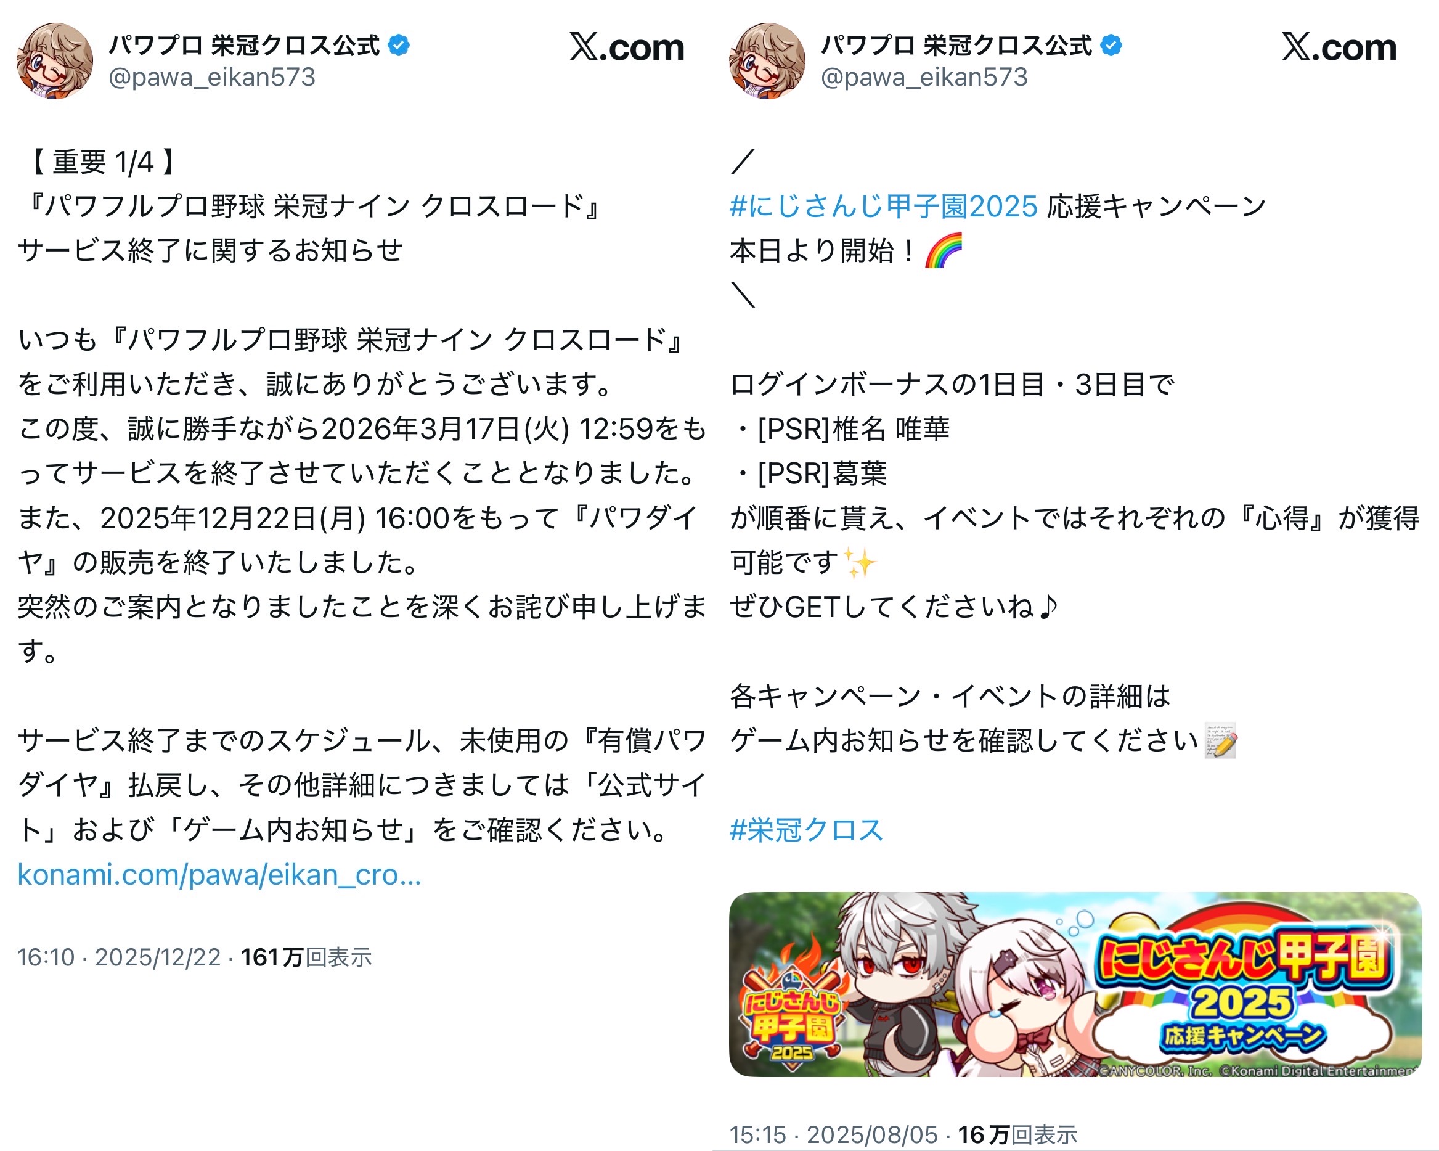
Task: Click the left tweet account name パワプロ 栄冠クロス公式
Action: (244, 46)
